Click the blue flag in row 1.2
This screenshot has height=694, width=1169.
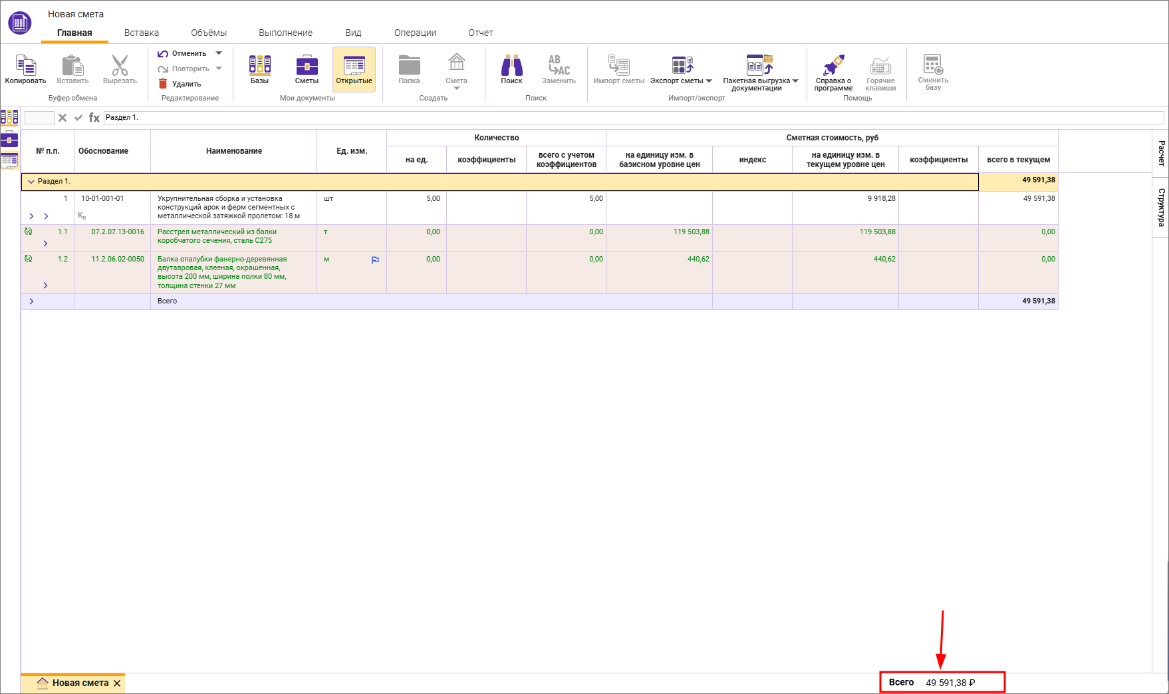click(375, 260)
